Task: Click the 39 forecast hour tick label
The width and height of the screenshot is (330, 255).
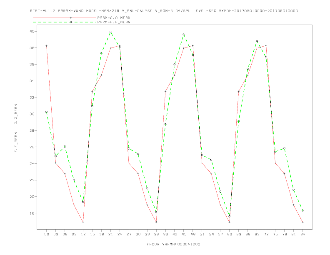Action: pyautogui.click(x=165, y=234)
